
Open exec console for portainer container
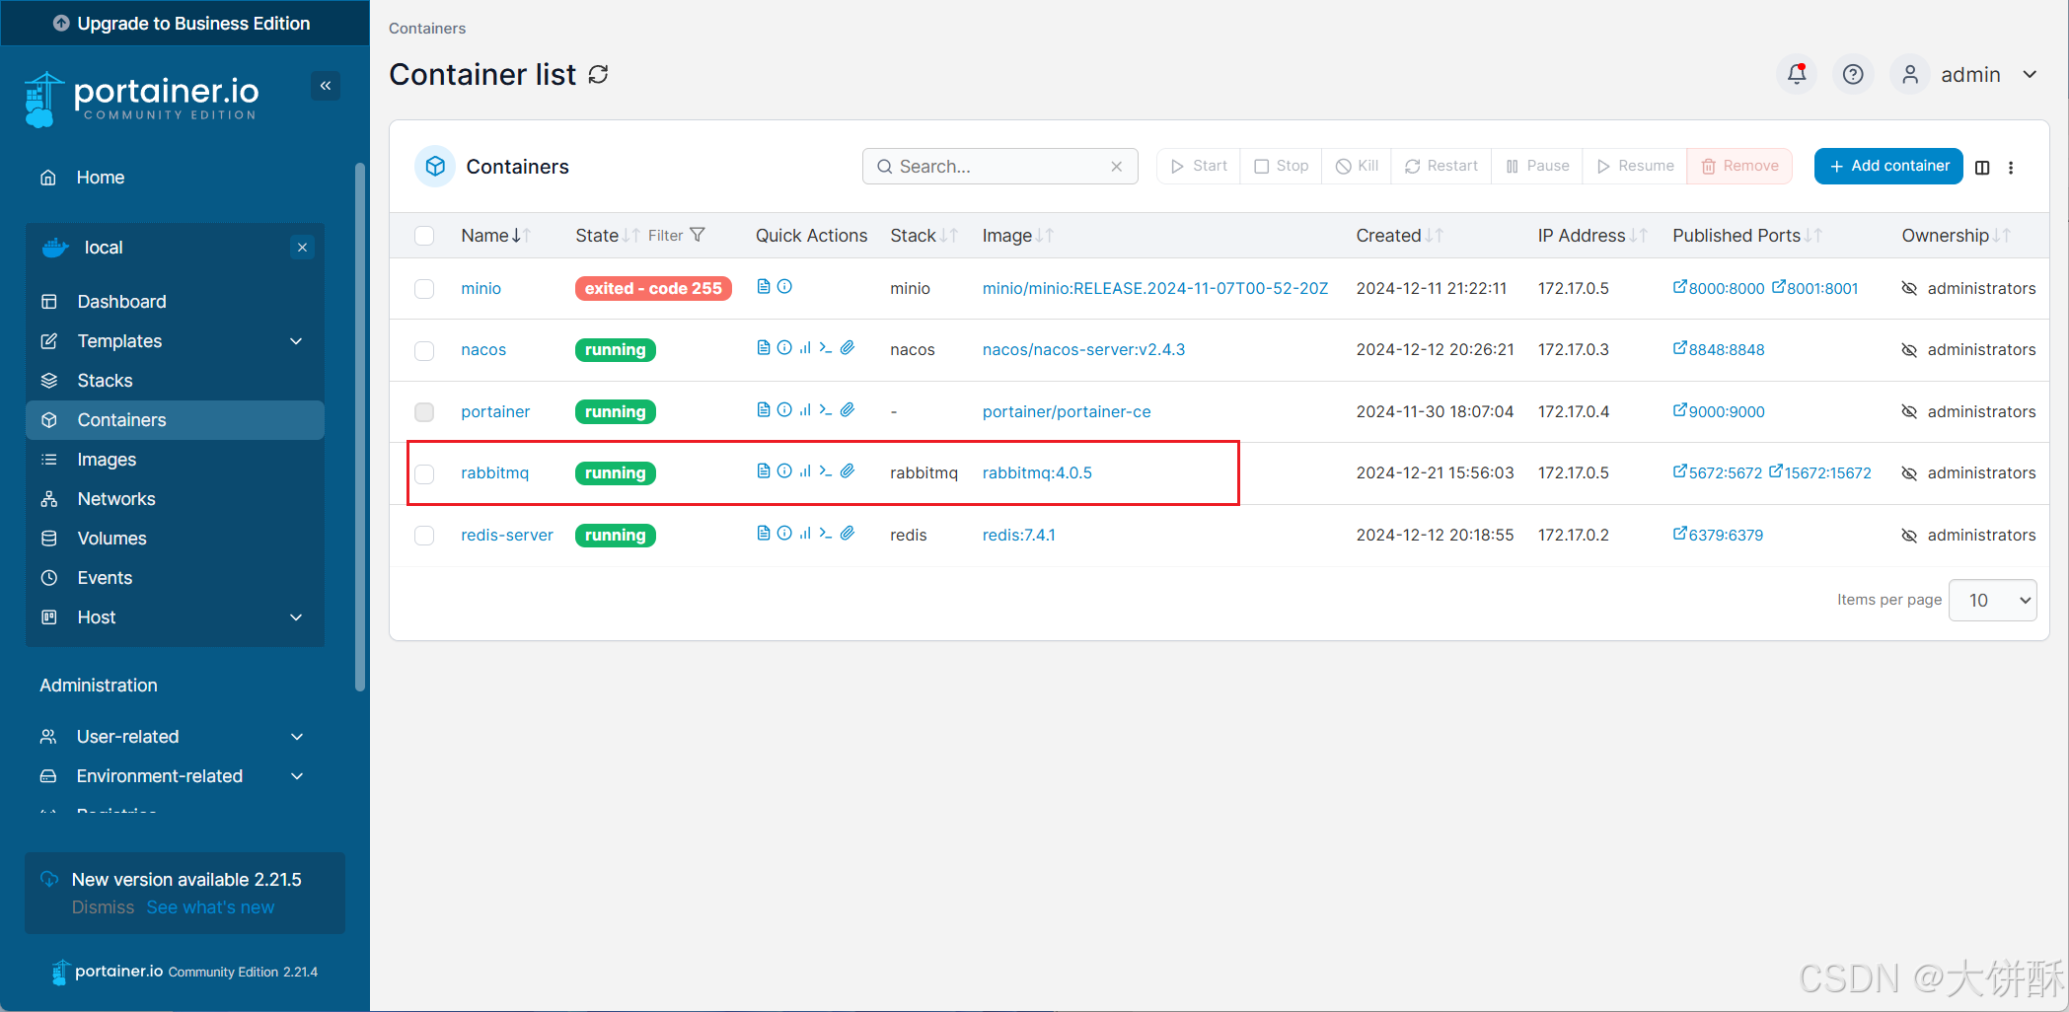(x=826, y=409)
